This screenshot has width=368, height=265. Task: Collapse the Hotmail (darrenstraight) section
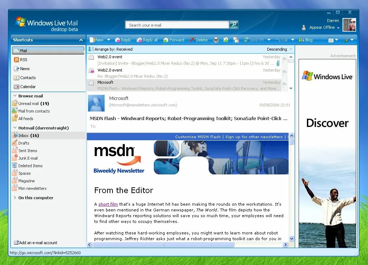click(x=15, y=128)
